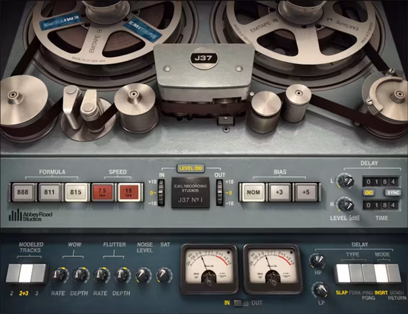Viewport: 408px width, 314px height.
Task: Click the Flutter Rate knob
Action: [101, 274]
